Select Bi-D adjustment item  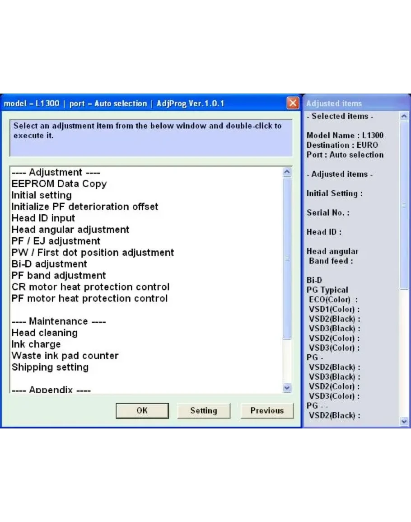(49, 264)
